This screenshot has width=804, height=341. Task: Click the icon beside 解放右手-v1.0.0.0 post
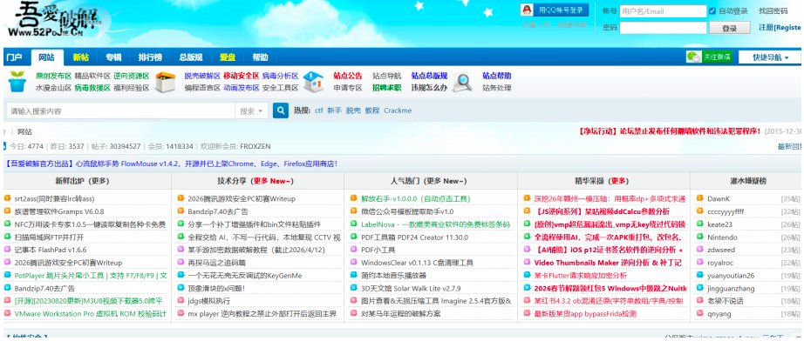click(354, 198)
